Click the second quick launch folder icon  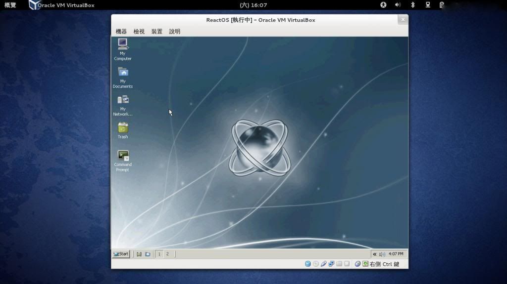[148, 254]
